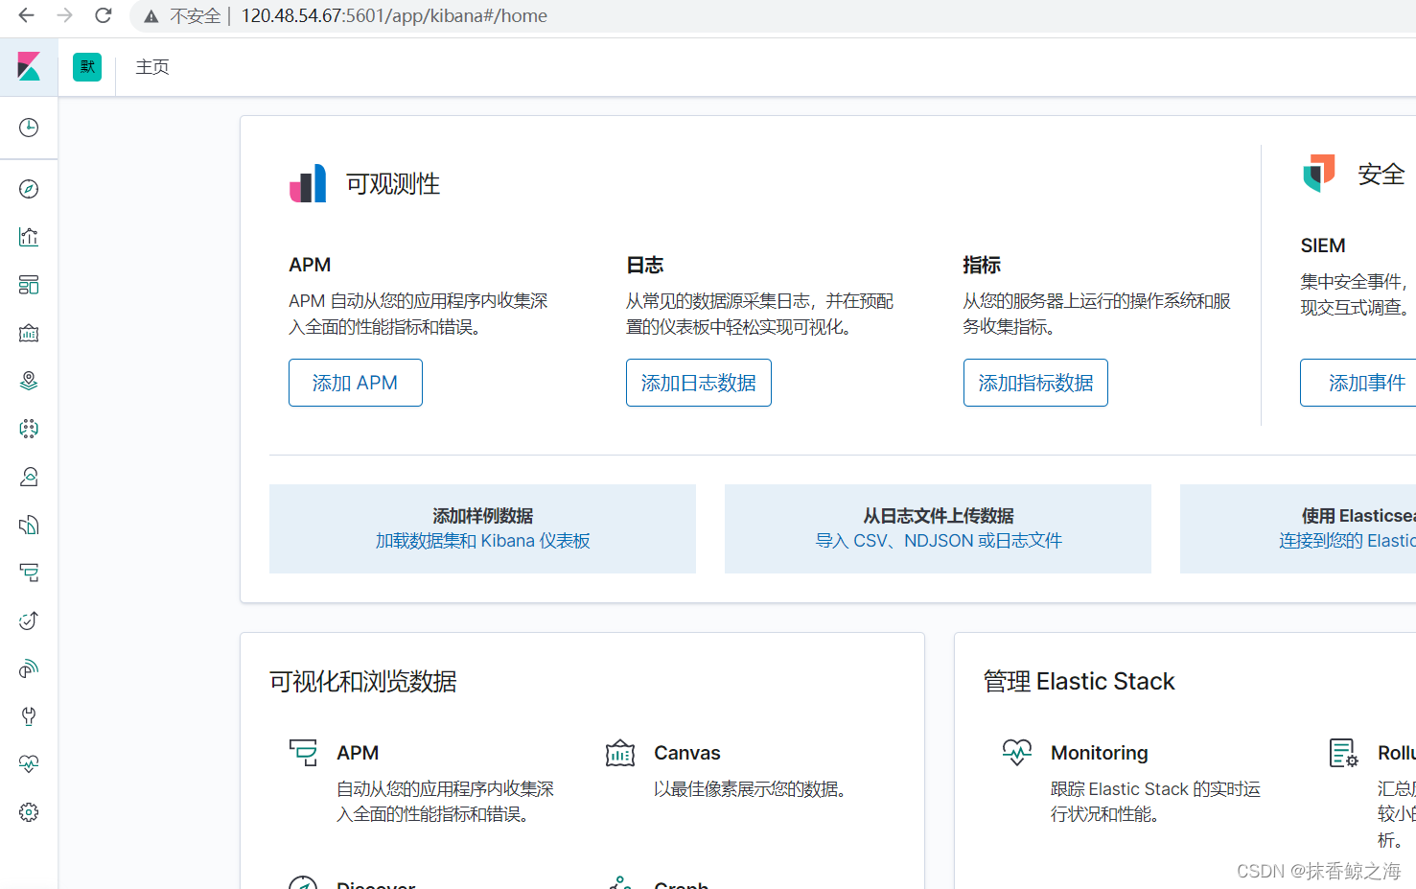Click the 从日志文件上传数据 card heading

(939, 516)
